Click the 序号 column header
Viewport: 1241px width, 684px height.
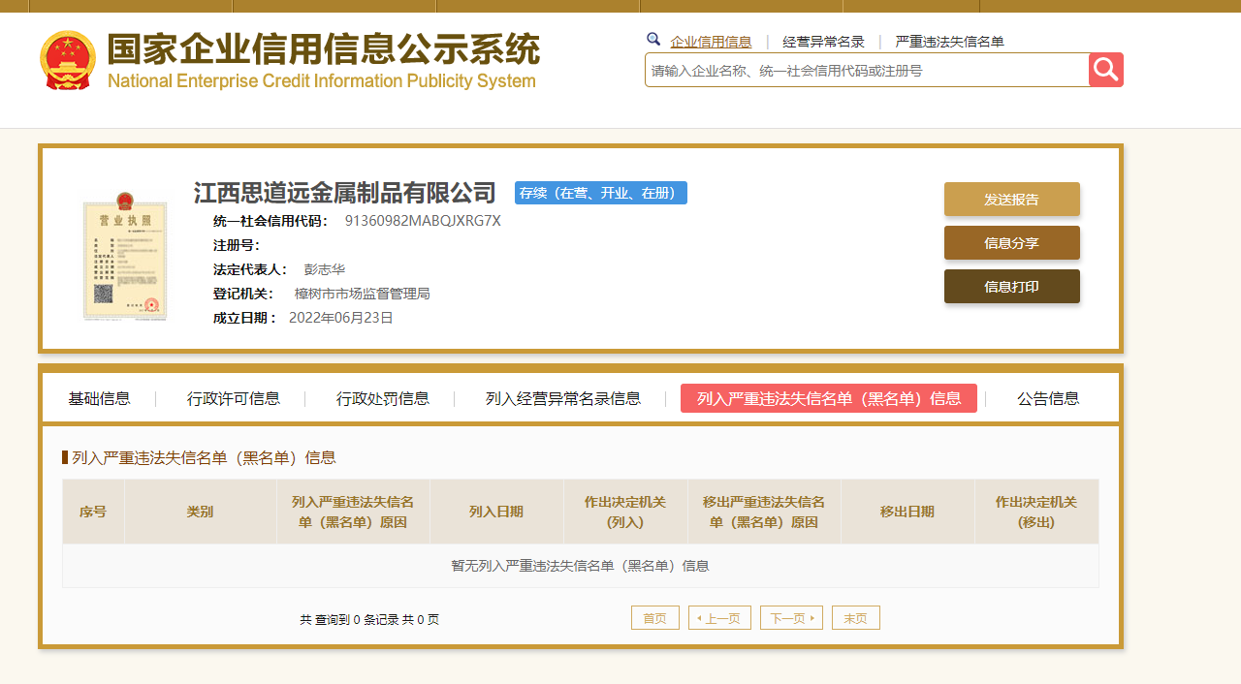(93, 512)
